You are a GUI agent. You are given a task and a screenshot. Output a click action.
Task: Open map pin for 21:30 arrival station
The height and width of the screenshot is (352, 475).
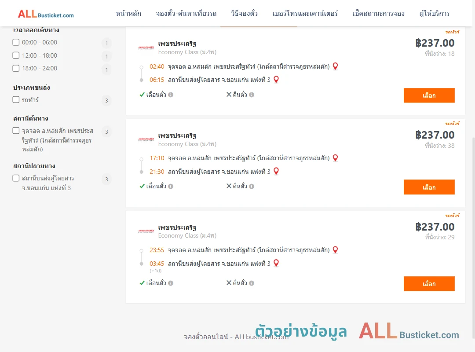point(276,171)
